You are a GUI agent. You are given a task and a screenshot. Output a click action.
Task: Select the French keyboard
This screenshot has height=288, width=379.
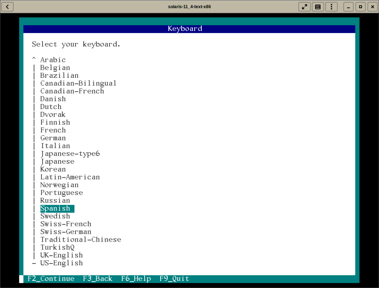click(53, 130)
